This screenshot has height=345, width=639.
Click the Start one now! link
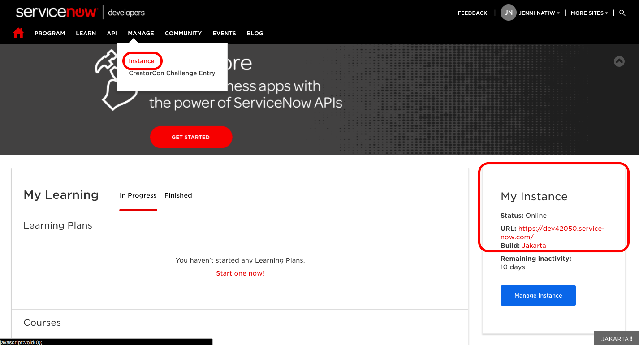point(240,273)
